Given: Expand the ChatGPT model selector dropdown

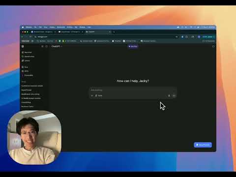Looking at the screenshot, I should [x=57, y=46].
